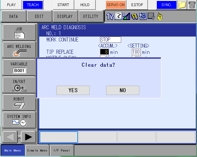Screen dimensions: 197x157
Task: Click the HOLD button
Action: 85,5
